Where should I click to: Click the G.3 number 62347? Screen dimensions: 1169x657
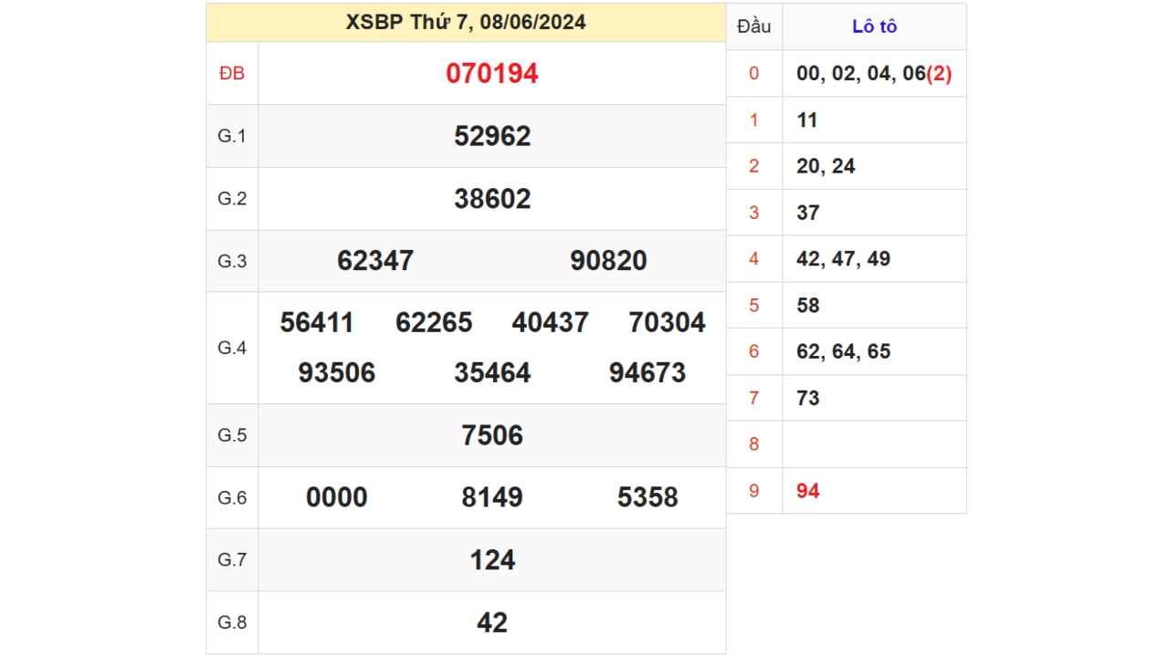point(375,261)
